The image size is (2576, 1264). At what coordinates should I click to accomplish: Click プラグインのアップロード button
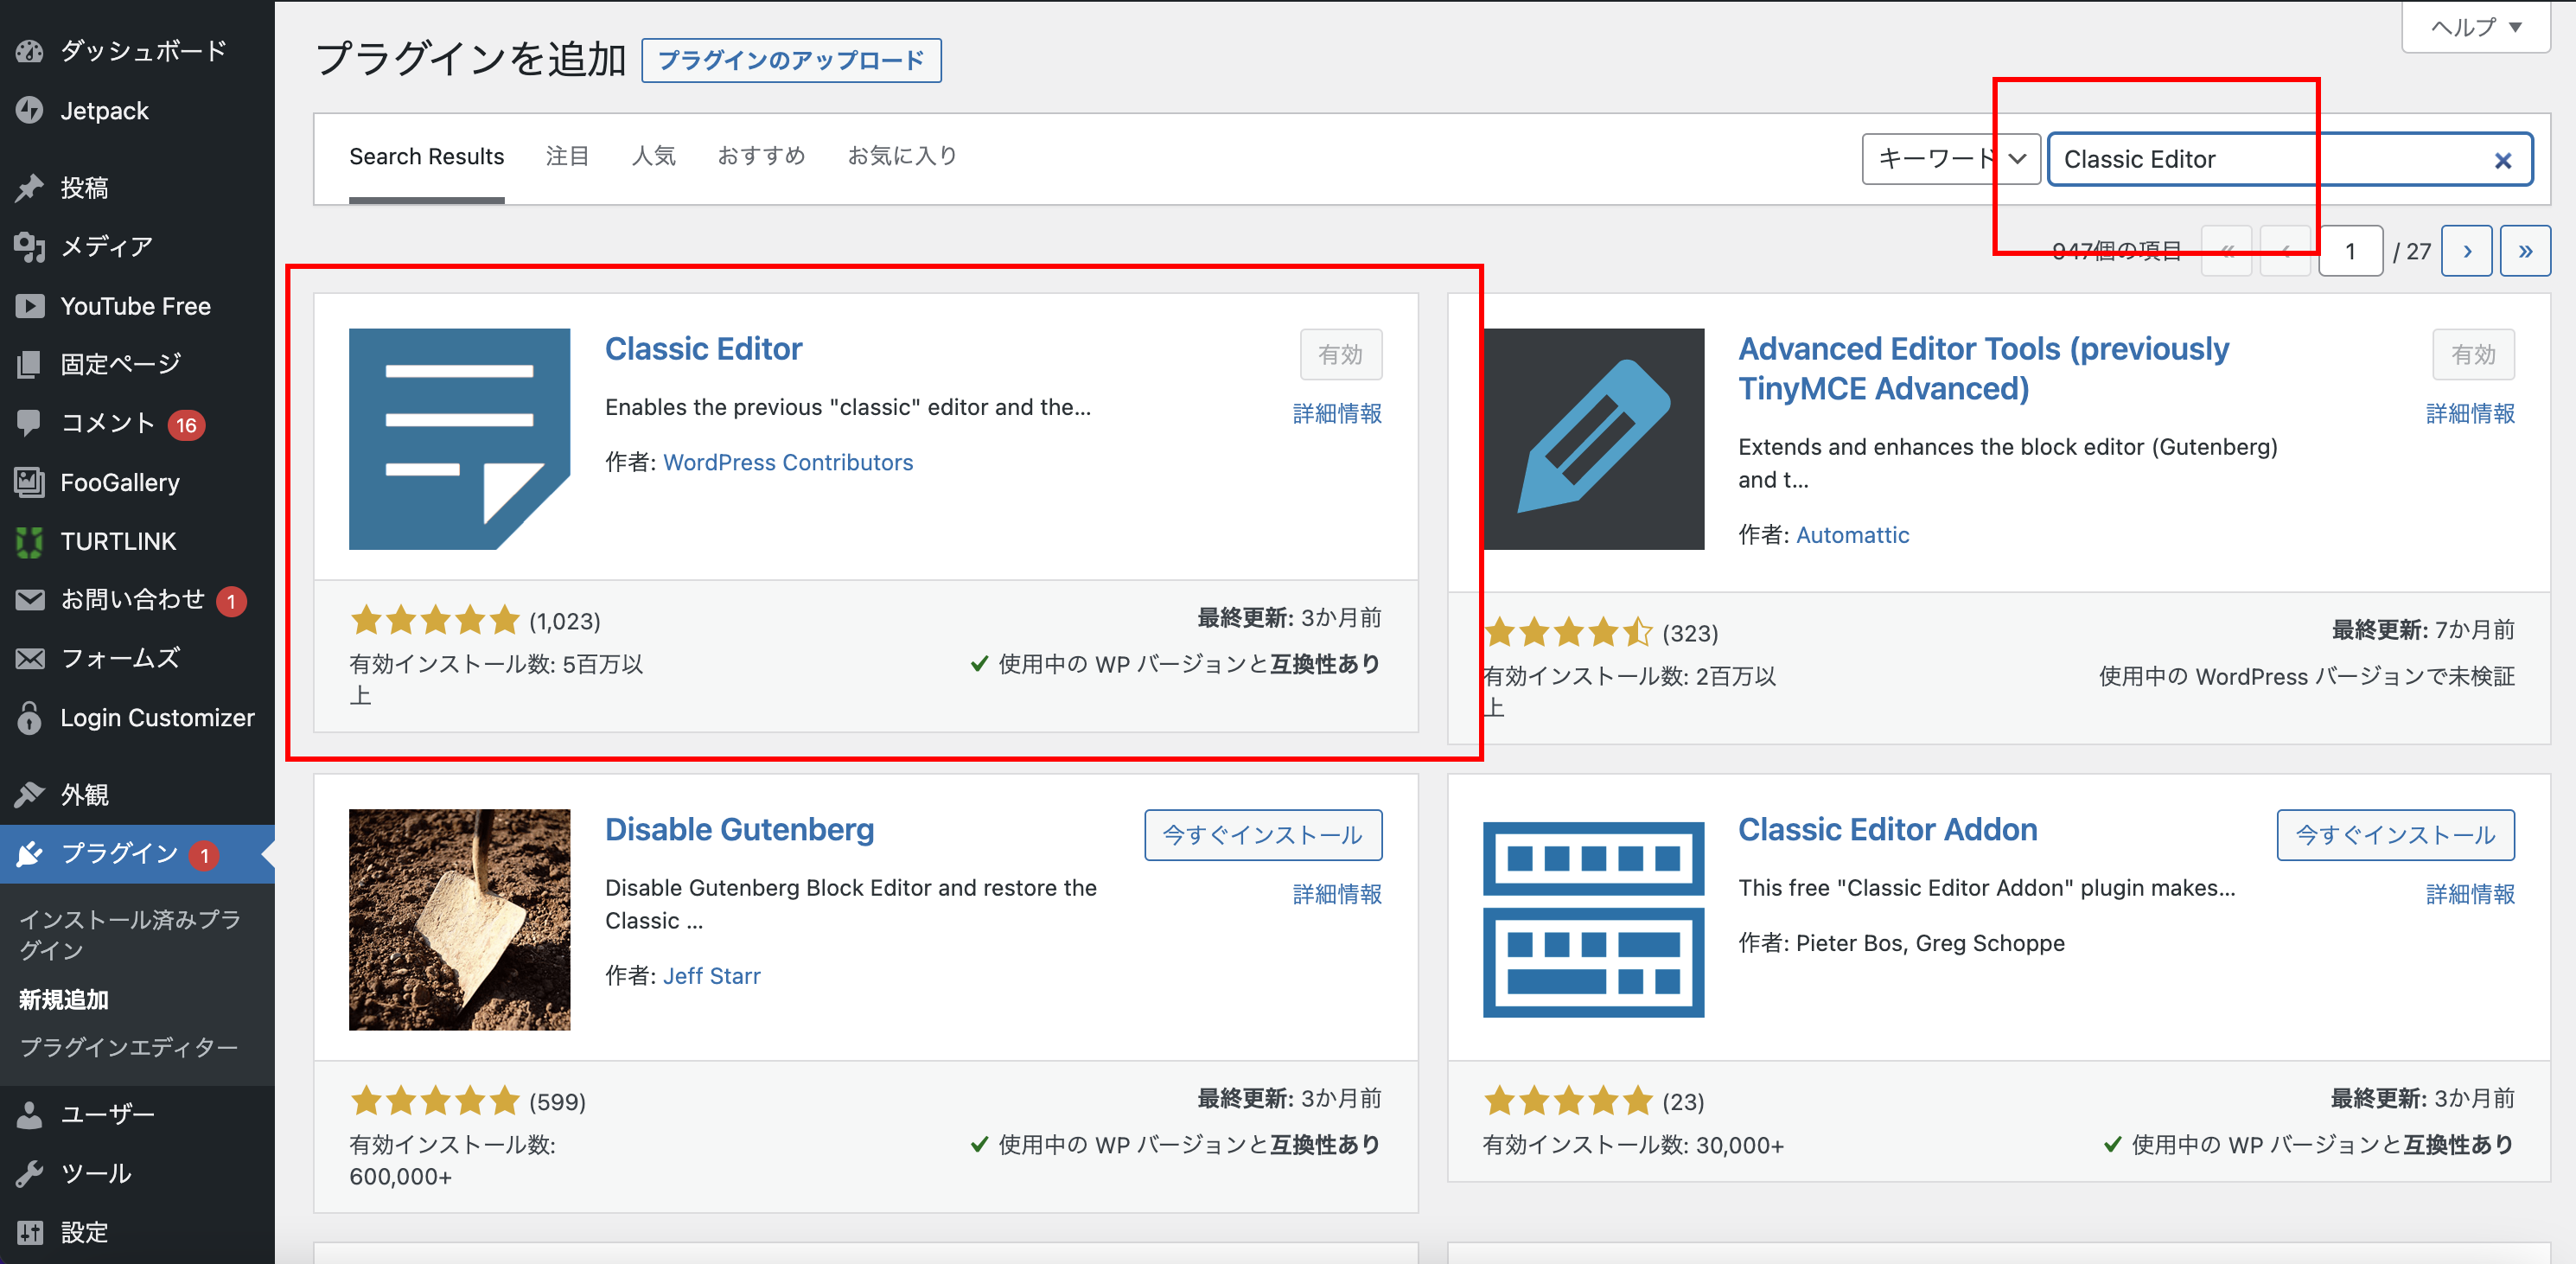[790, 60]
